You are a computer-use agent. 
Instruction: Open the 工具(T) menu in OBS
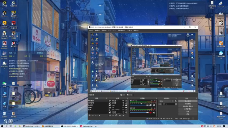point(129,30)
